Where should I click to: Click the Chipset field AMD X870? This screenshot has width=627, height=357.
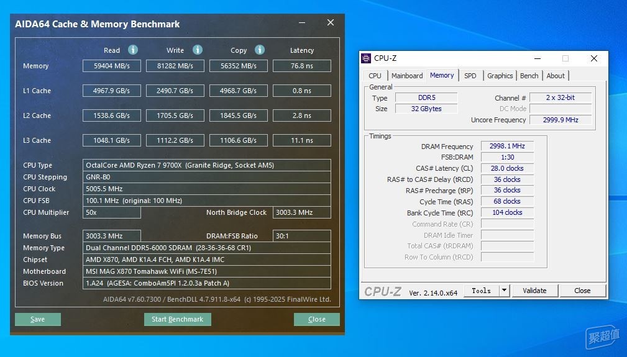pos(207,260)
